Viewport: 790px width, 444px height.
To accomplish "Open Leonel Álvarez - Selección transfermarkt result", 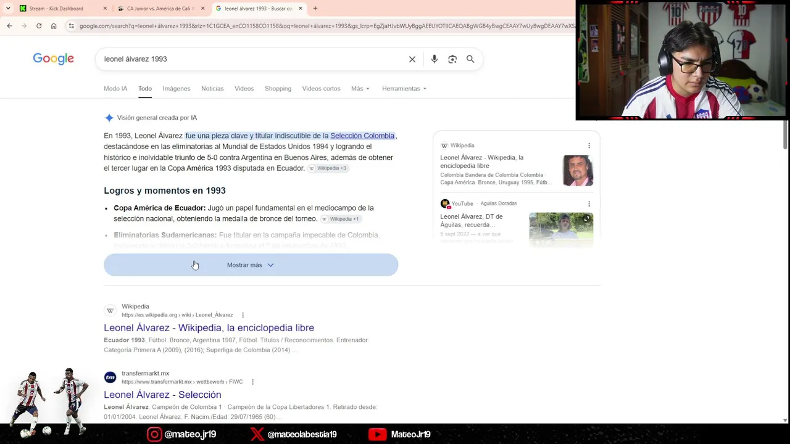I will tap(162, 395).
